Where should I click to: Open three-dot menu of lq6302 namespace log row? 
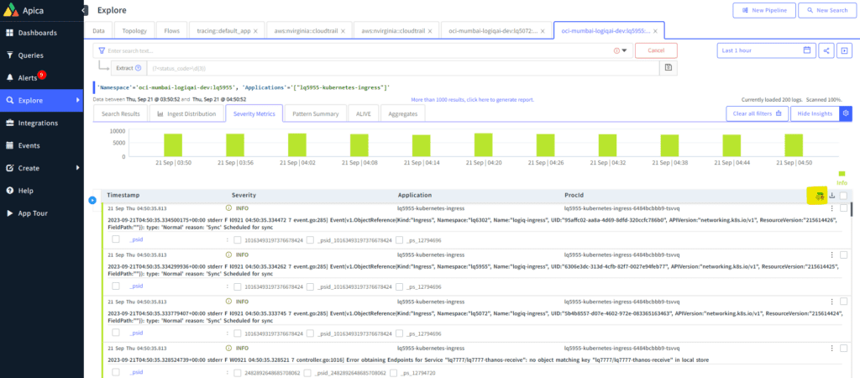click(x=832, y=208)
